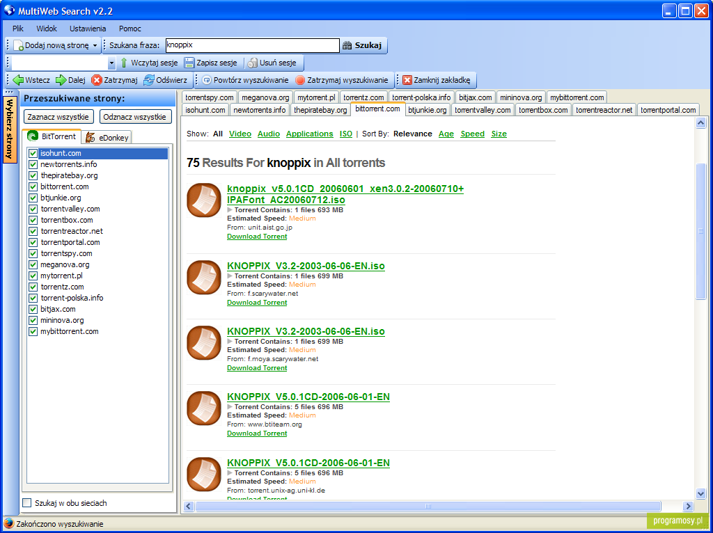Click Download Torrent for the unit.aist.go.jp result
713x533 pixels.
[x=257, y=237]
